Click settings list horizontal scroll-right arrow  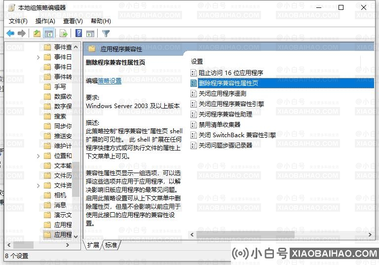[x=370, y=234]
